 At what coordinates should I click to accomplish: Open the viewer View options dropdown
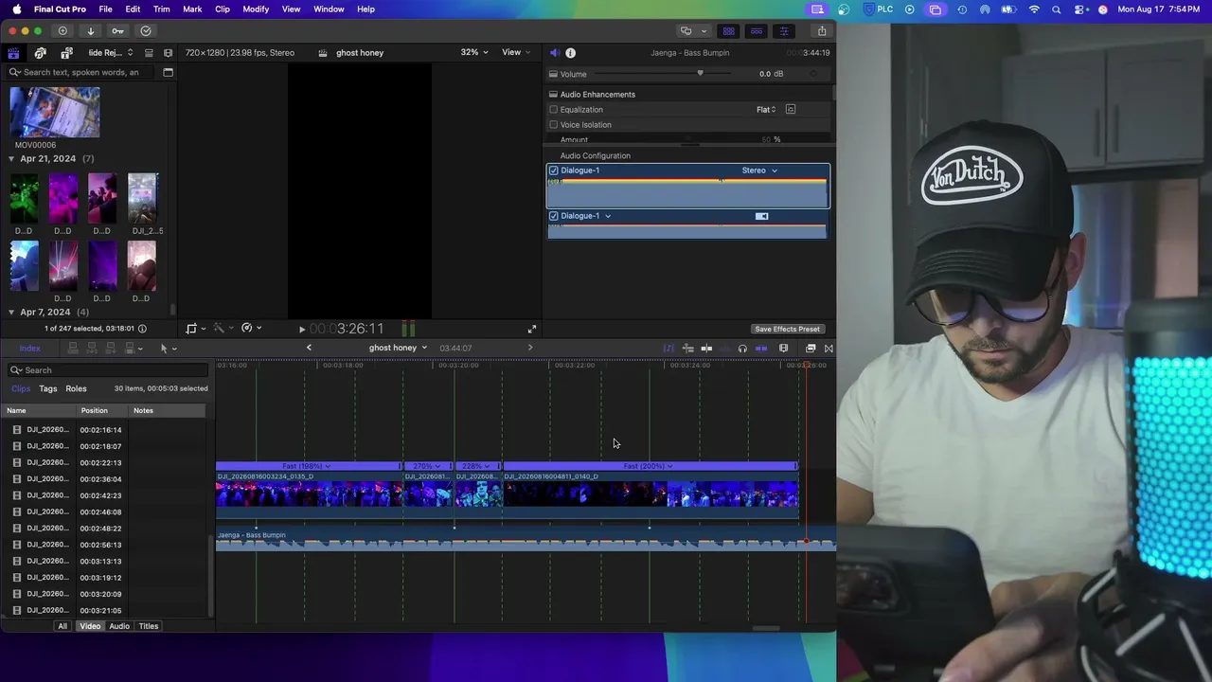click(x=516, y=52)
